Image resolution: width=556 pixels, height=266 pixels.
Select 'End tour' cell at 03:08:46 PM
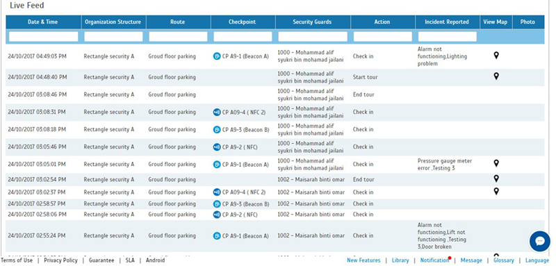click(363, 94)
